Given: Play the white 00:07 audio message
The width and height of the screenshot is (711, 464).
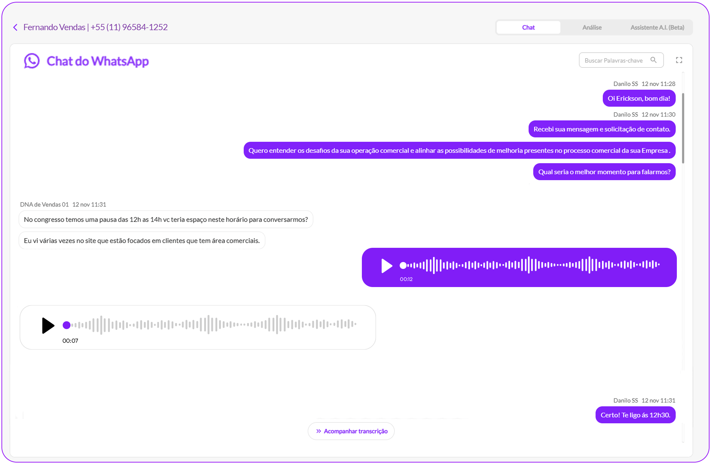Looking at the screenshot, I should pos(48,325).
